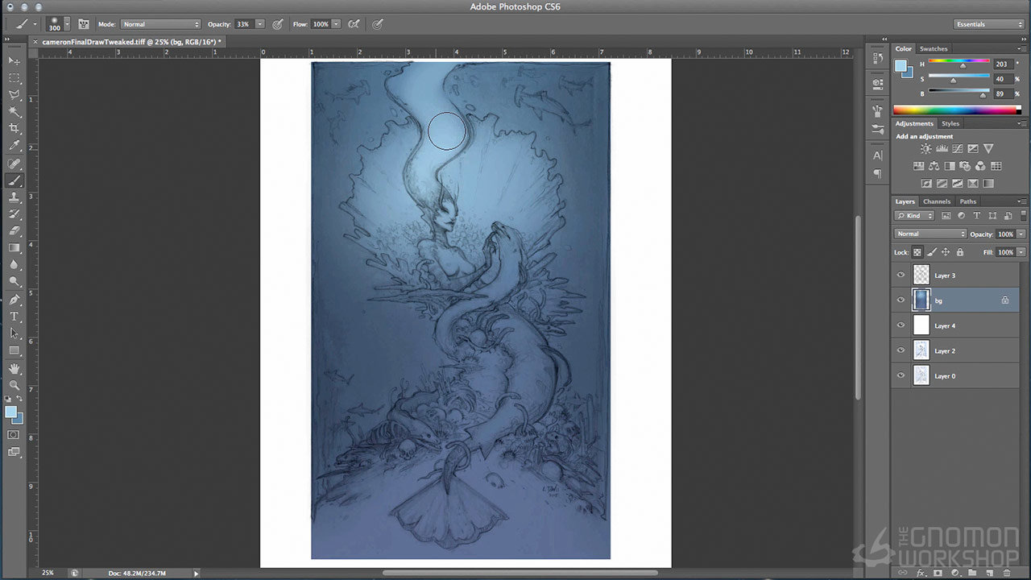Select the Eraser tool
Viewport: 1031px width, 580px height.
tap(14, 231)
